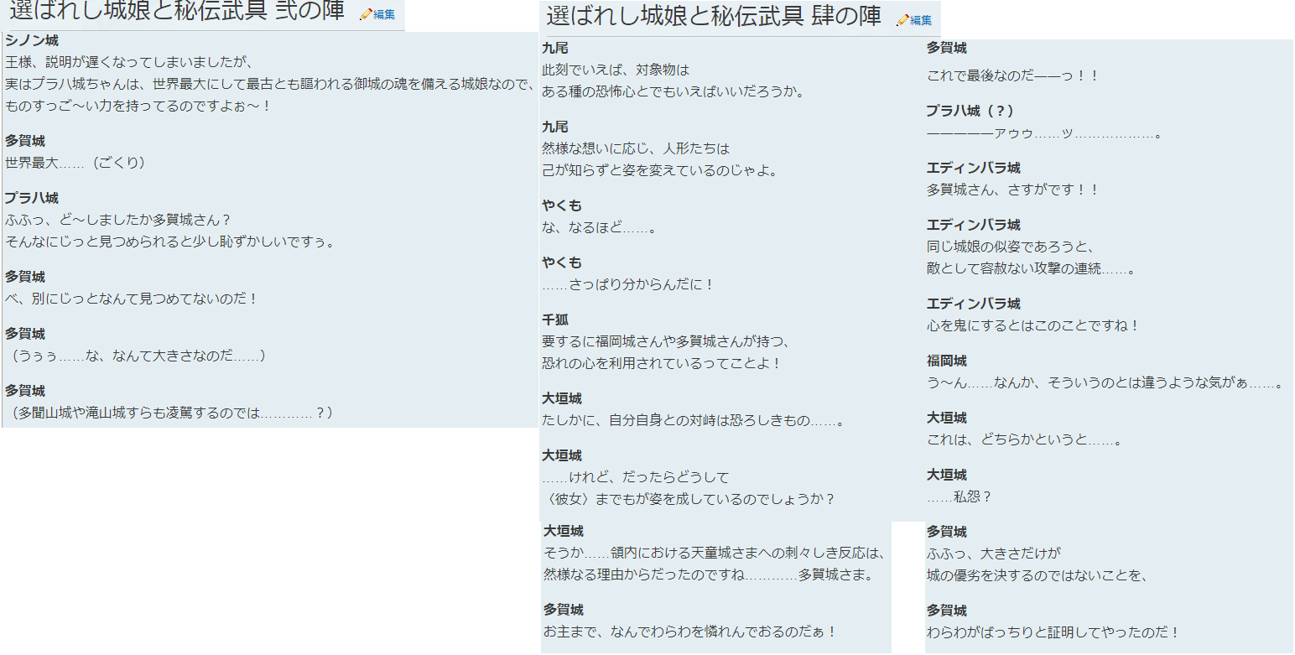
Task: Click the line な、なるほど……。
Action: pos(599,227)
